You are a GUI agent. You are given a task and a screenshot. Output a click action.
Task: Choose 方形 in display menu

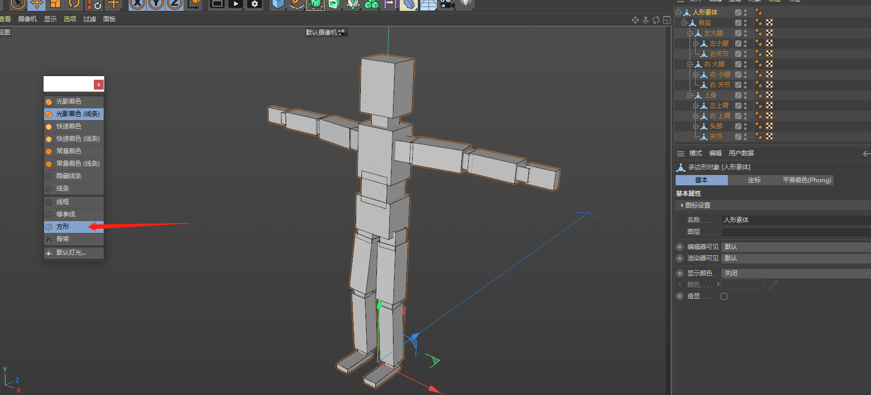click(x=74, y=227)
